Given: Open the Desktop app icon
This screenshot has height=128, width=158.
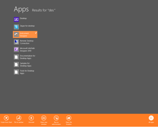Looking at the screenshot, I should click(16, 19).
